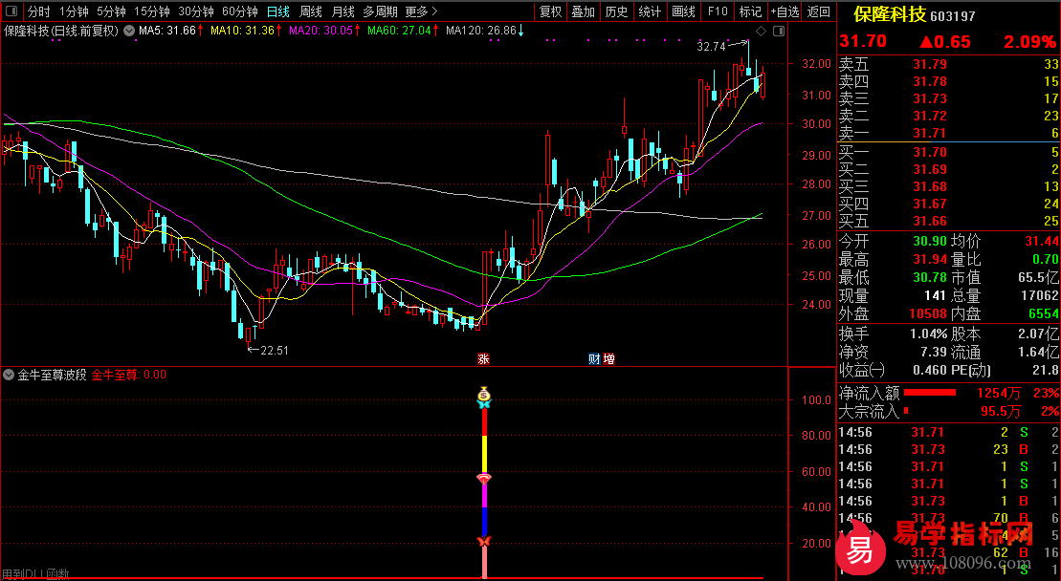Select the 60分钟 period tab
1061x581 pixels.
point(239,12)
